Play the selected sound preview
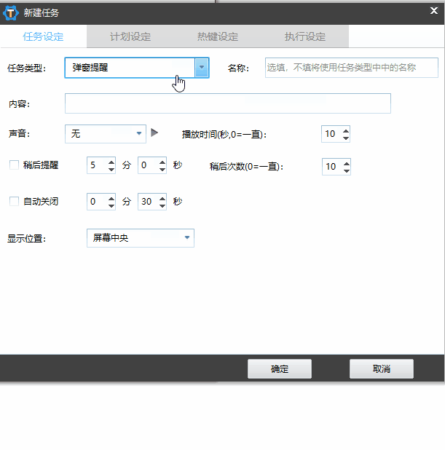This screenshot has height=450, width=445. tap(154, 133)
